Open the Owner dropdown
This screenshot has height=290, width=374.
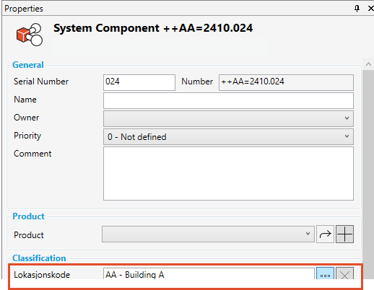[x=228, y=118]
